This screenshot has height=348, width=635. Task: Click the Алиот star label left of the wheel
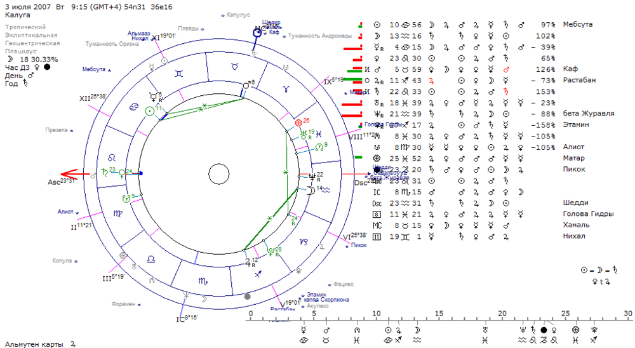coord(65,211)
